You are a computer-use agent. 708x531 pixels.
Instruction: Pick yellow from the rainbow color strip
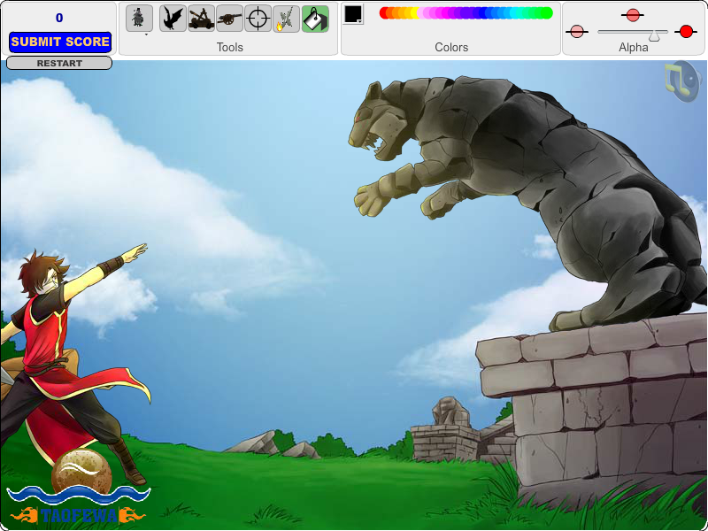[x=413, y=12]
